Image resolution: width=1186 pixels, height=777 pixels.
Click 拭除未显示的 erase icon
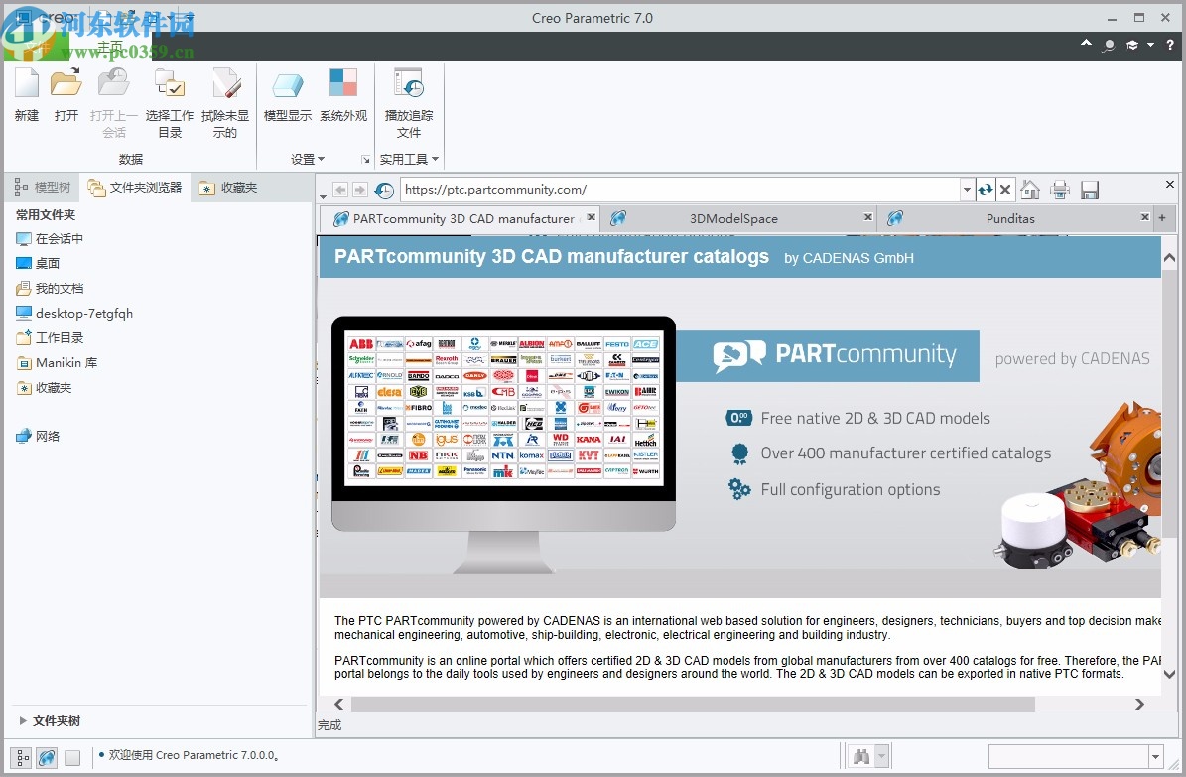(225, 86)
